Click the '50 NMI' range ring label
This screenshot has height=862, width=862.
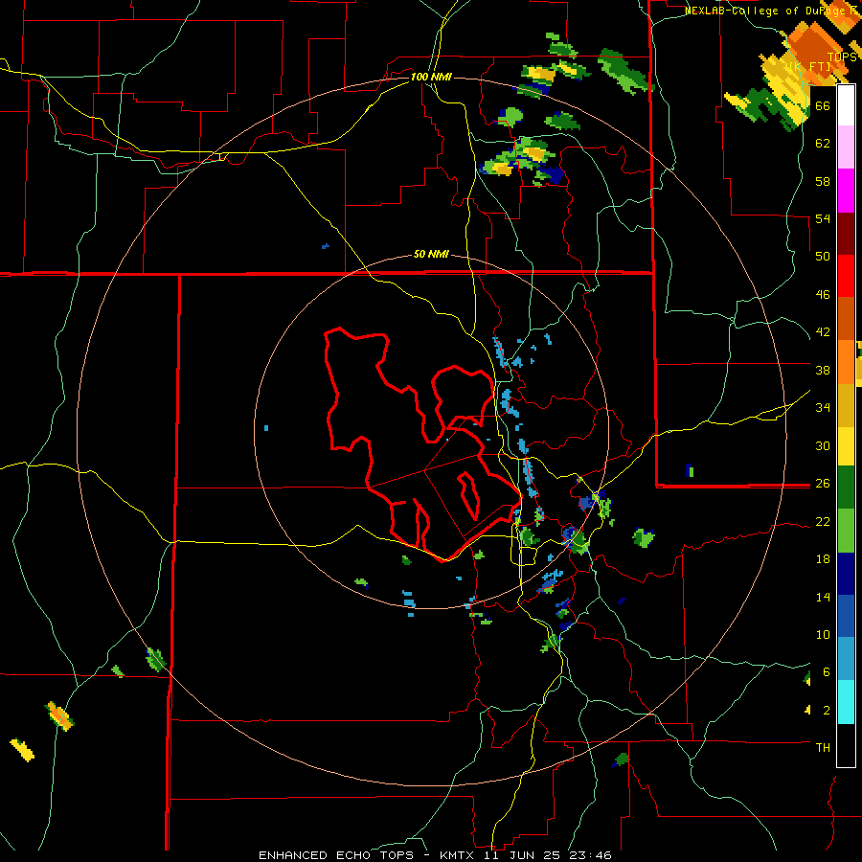(x=431, y=254)
